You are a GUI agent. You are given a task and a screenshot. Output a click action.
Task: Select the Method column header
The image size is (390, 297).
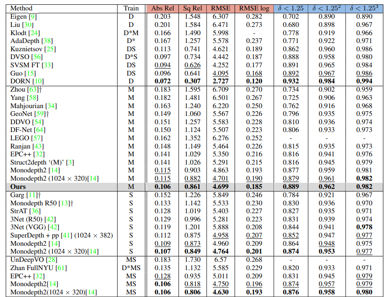click(x=21, y=8)
